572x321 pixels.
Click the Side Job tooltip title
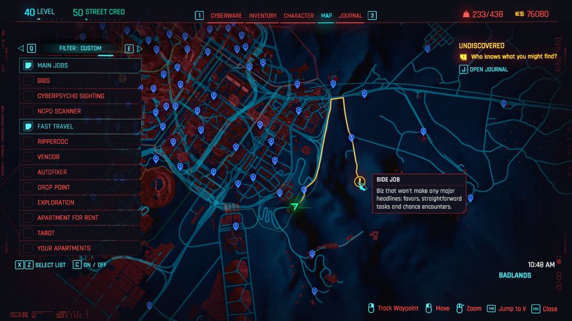coord(388,180)
